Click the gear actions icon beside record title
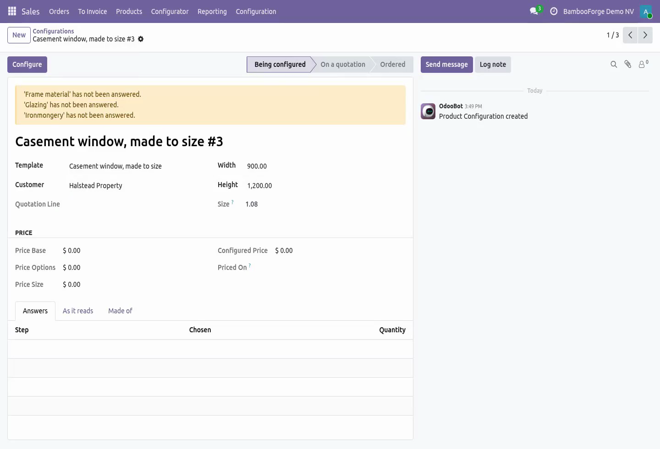 pyautogui.click(x=141, y=39)
